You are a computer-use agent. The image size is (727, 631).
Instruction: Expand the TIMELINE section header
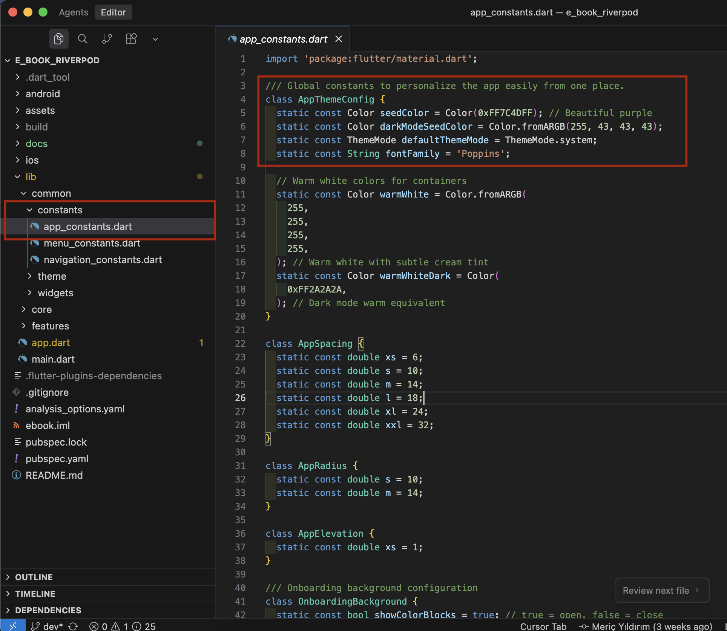tap(35, 594)
